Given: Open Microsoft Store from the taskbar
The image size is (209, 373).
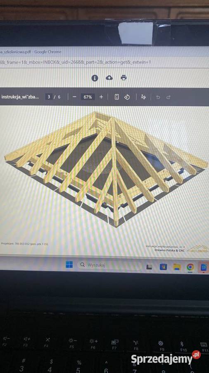Looking at the screenshot, I should coord(163,267).
